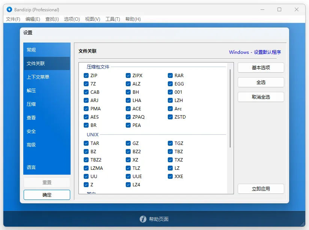The height and width of the screenshot is (230, 309).
Task: Click the Bandizip logo icon in title bar
Action: pos(9,9)
